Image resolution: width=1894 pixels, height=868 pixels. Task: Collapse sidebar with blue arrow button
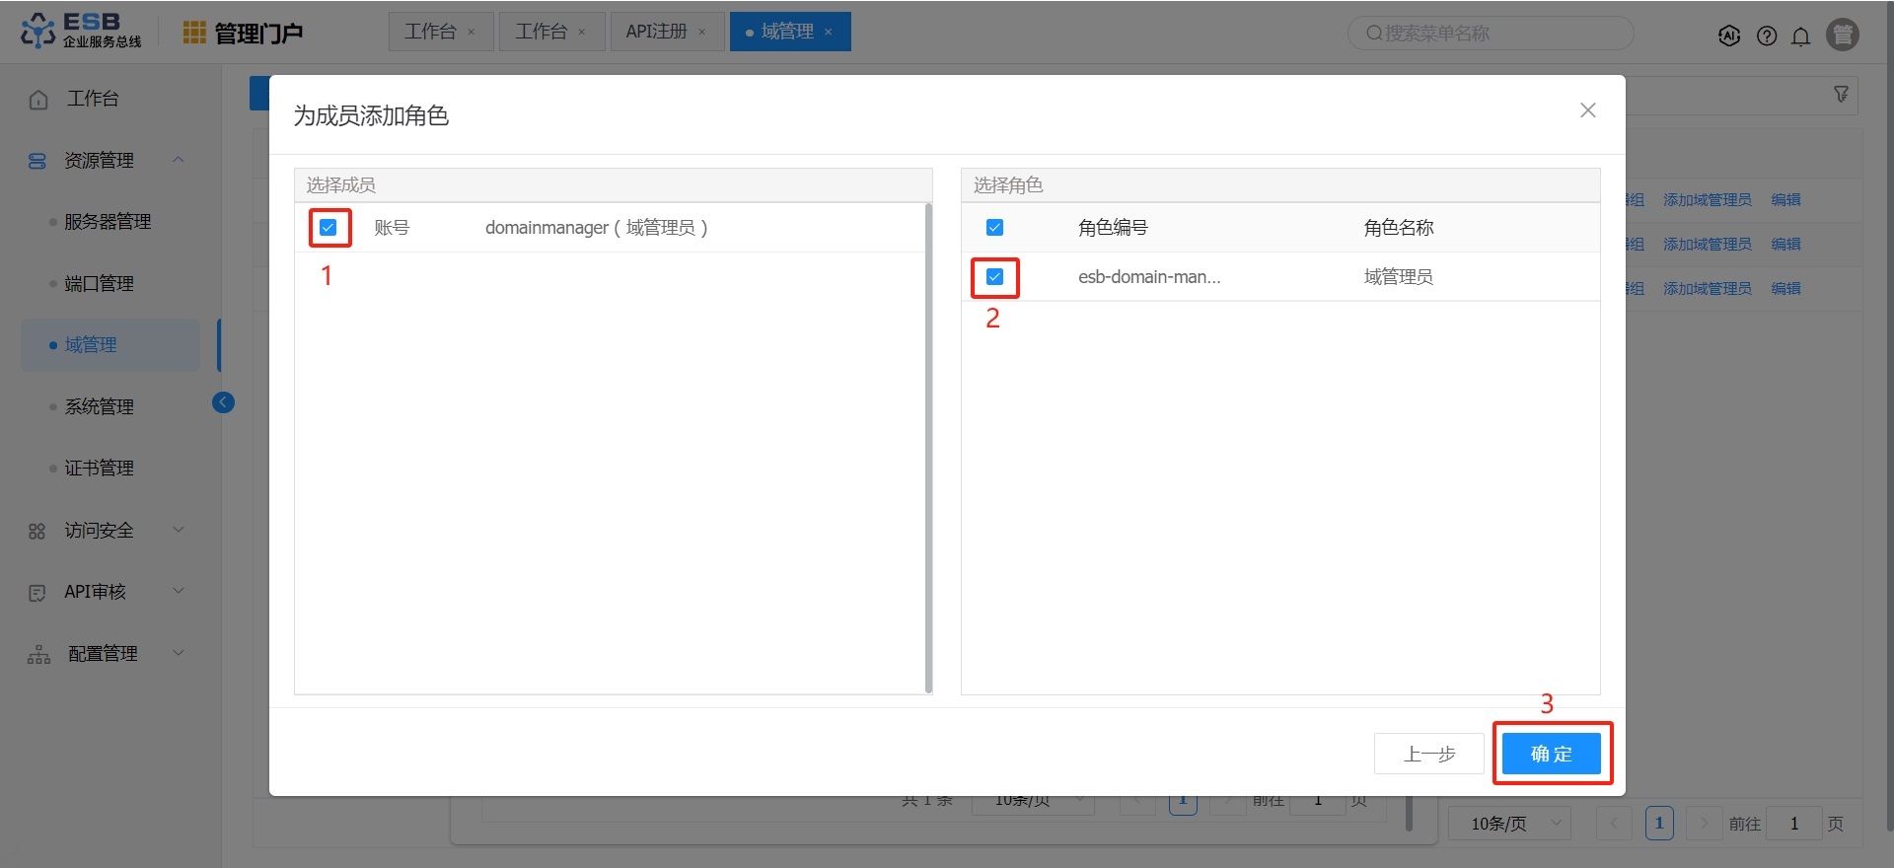[223, 402]
